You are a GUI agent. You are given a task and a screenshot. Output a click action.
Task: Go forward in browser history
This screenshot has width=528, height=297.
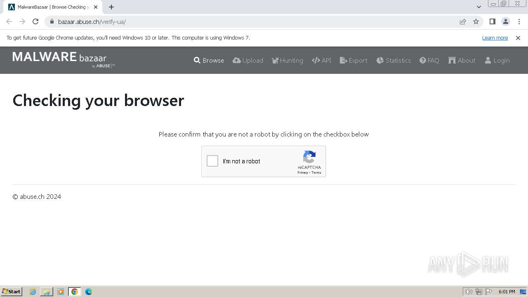tap(22, 21)
